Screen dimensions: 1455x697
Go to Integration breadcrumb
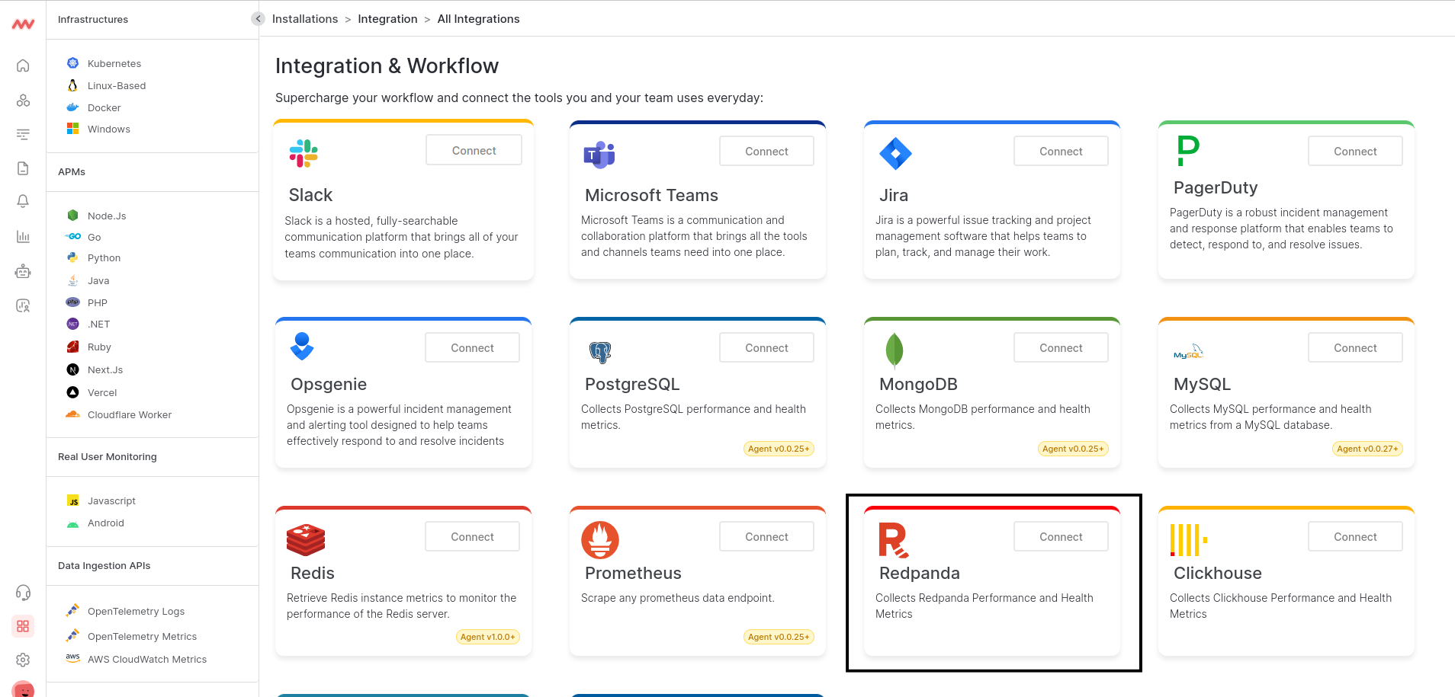[x=387, y=19]
